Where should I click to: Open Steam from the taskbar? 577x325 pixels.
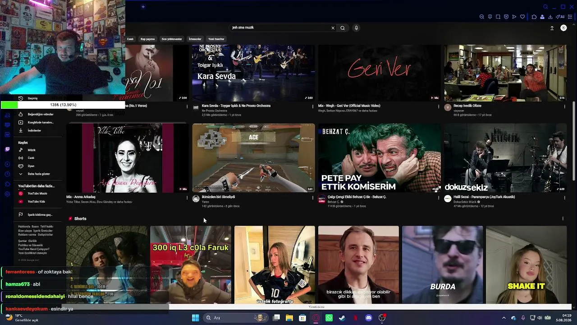tap(342, 318)
